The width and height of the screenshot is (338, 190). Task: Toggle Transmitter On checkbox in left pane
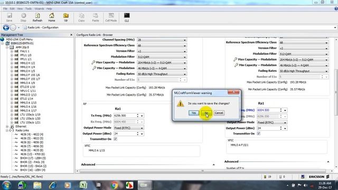click(x=115, y=139)
